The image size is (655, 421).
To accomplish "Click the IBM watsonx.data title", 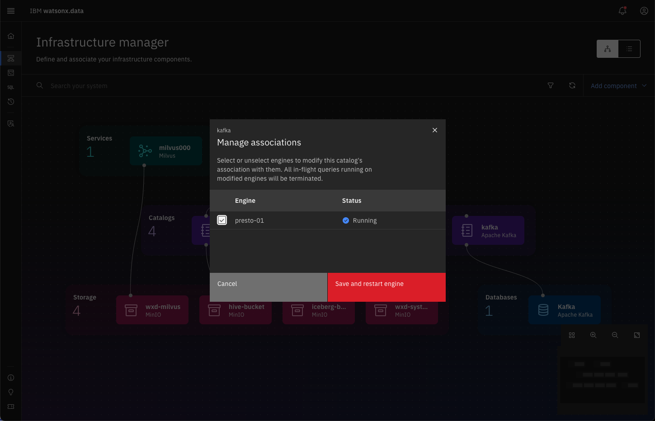I will coord(57,11).
